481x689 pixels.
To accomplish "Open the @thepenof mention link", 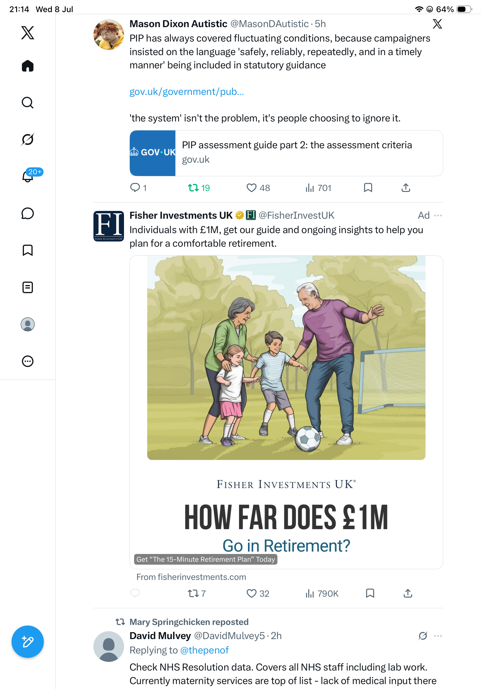I will (x=204, y=650).
